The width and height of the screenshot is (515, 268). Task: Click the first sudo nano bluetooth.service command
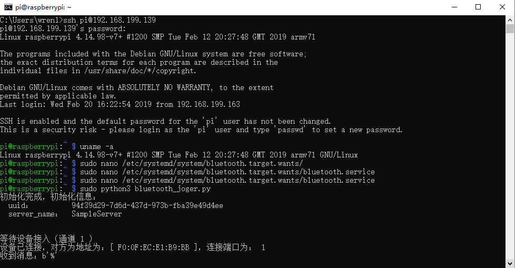[227, 172]
